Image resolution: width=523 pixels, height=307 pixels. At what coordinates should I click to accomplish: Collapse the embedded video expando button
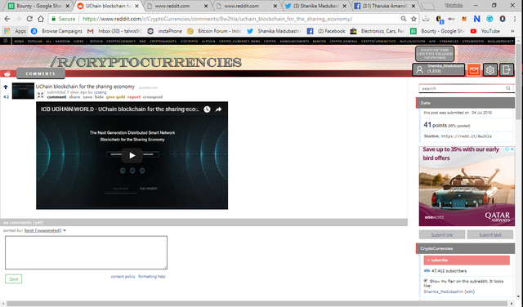coord(40,96)
